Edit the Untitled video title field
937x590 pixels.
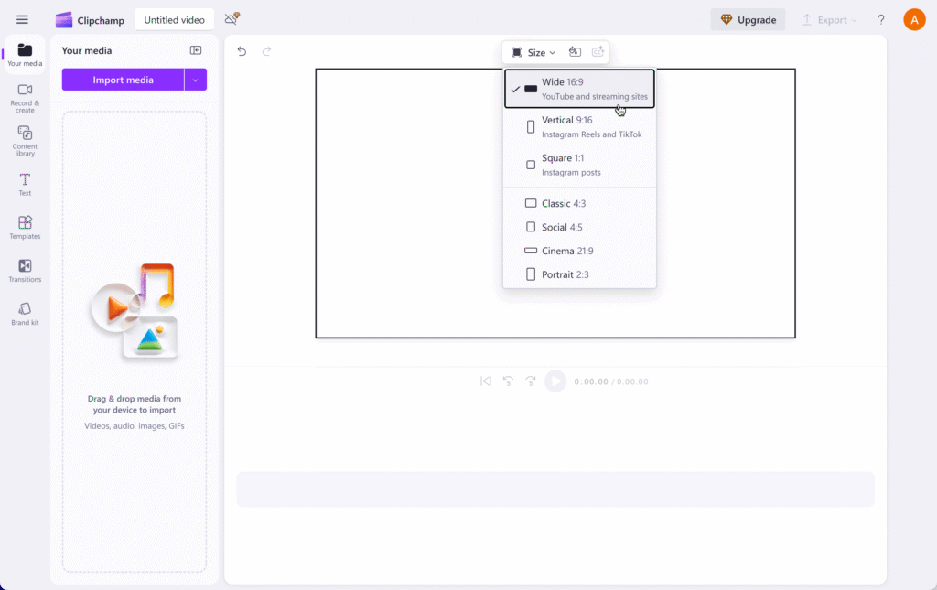click(174, 19)
